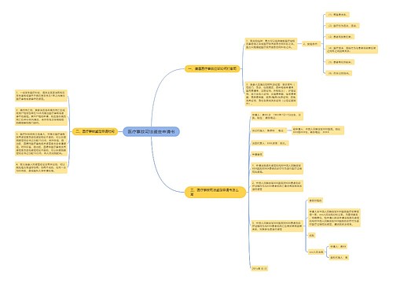This screenshot has height=283, width=393.
Task: Click the 申请事项 node
Action: (x=257, y=155)
